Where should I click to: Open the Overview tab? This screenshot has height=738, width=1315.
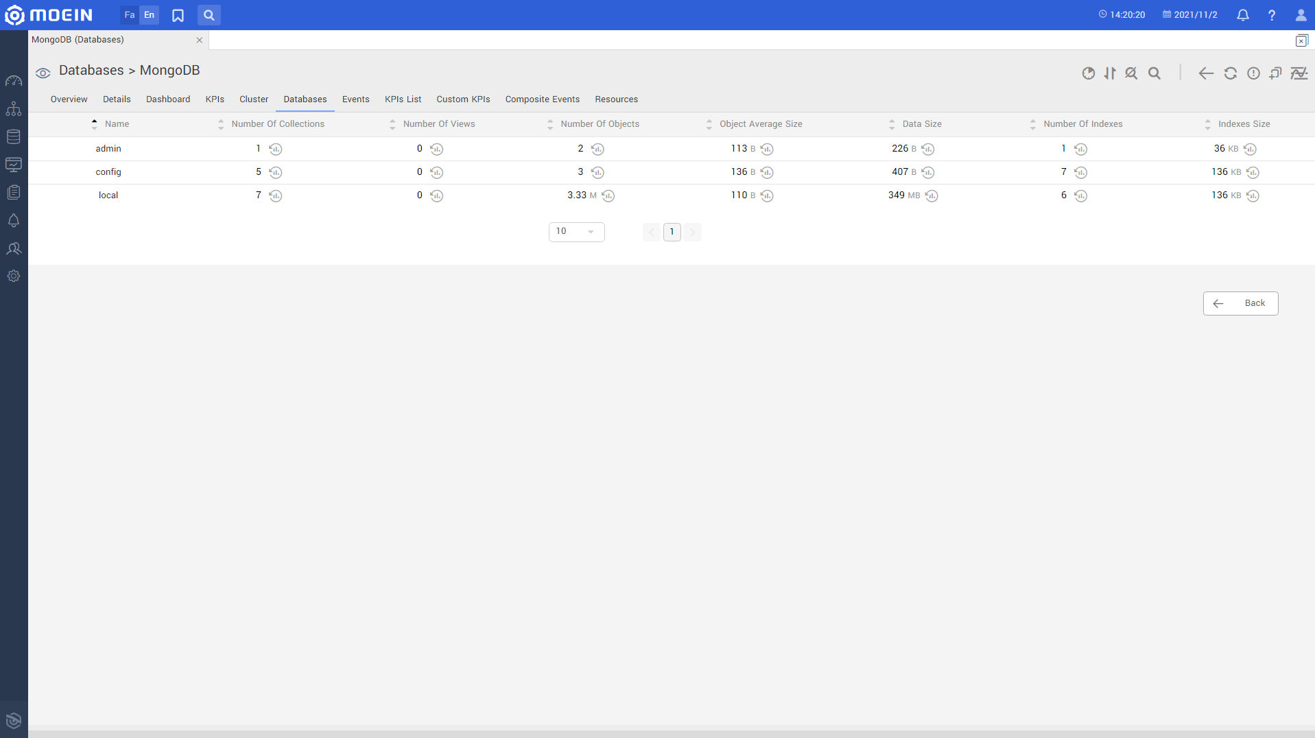[69, 99]
